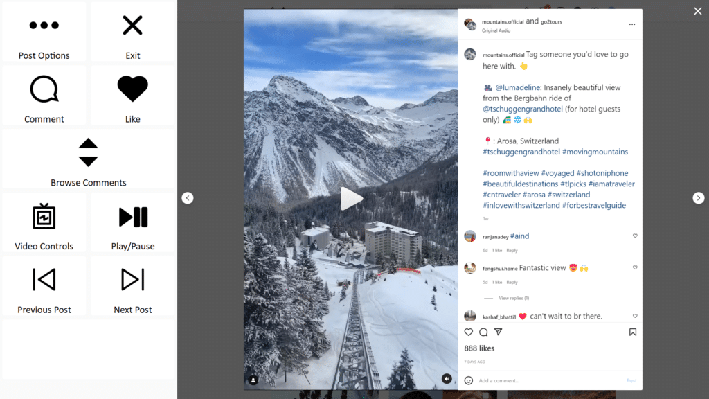Open Browse Comments up/down arrows tile
Viewport: 709px width, 399px height.
click(88, 159)
